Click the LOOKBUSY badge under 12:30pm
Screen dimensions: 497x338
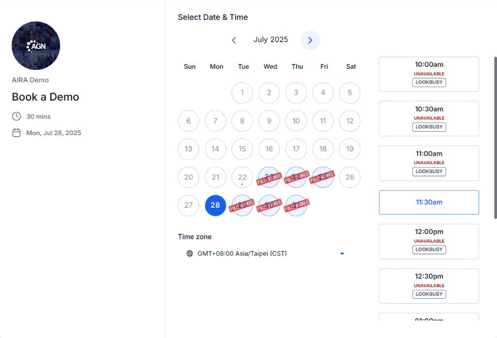(x=429, y=294)
